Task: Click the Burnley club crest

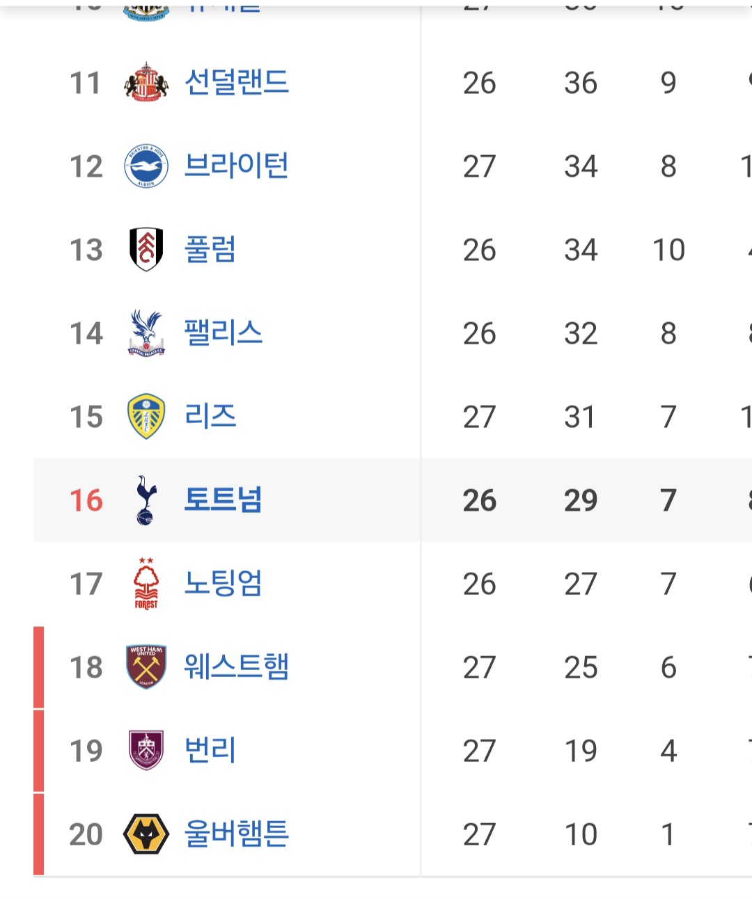Action: (x=146, y=750)
